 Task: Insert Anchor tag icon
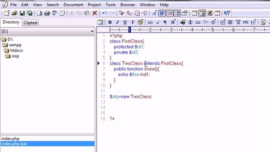190,22
